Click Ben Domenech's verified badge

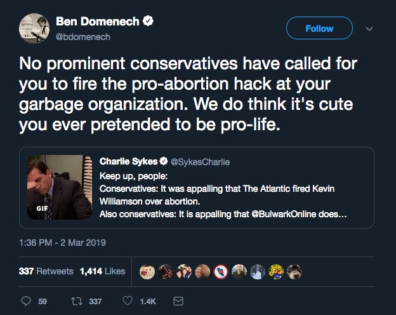click(x=148, y=21)
